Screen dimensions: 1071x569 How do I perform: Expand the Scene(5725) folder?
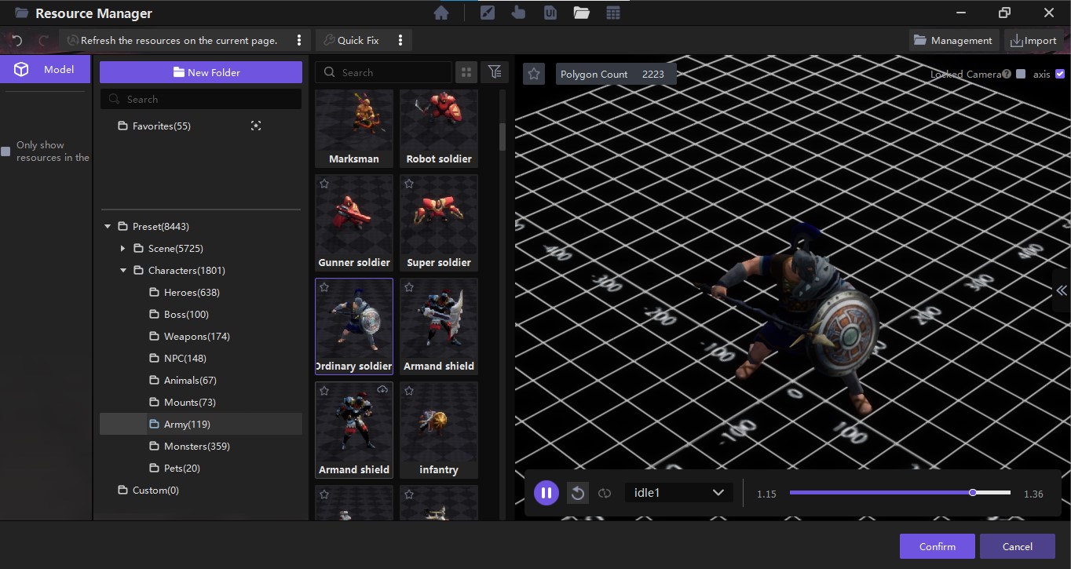[123, 249]
